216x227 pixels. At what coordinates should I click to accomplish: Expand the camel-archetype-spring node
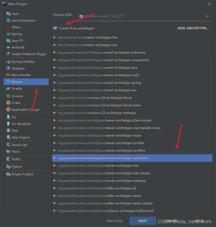(55, 82)
